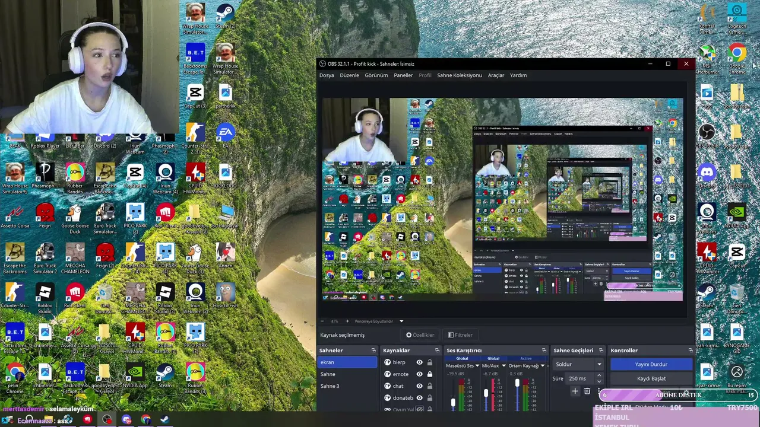760x427 pixels.
Task: Open Mic/Aux audio channel dropdown
Action: click(503, 366)
